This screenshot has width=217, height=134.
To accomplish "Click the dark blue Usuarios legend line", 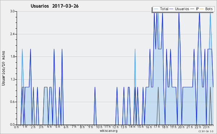I will pyautogui.click(x=171, y=9).
